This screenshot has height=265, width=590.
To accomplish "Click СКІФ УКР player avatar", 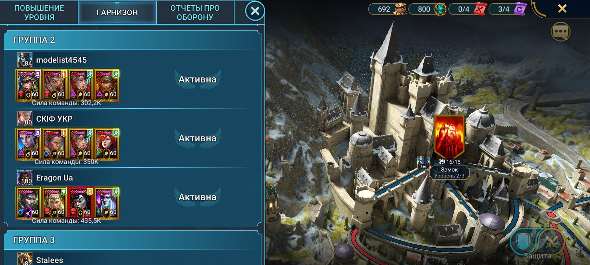I will [25, 119].
